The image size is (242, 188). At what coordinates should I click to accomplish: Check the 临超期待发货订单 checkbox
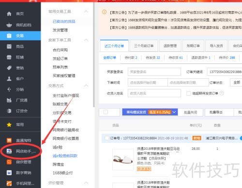point(189,93)
